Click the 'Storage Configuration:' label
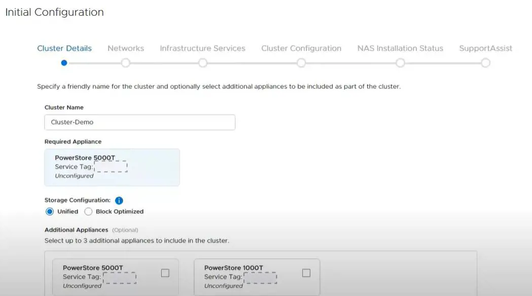Image resolution: width=532 pixels, height=296 pixels. (x=78, y=200)
